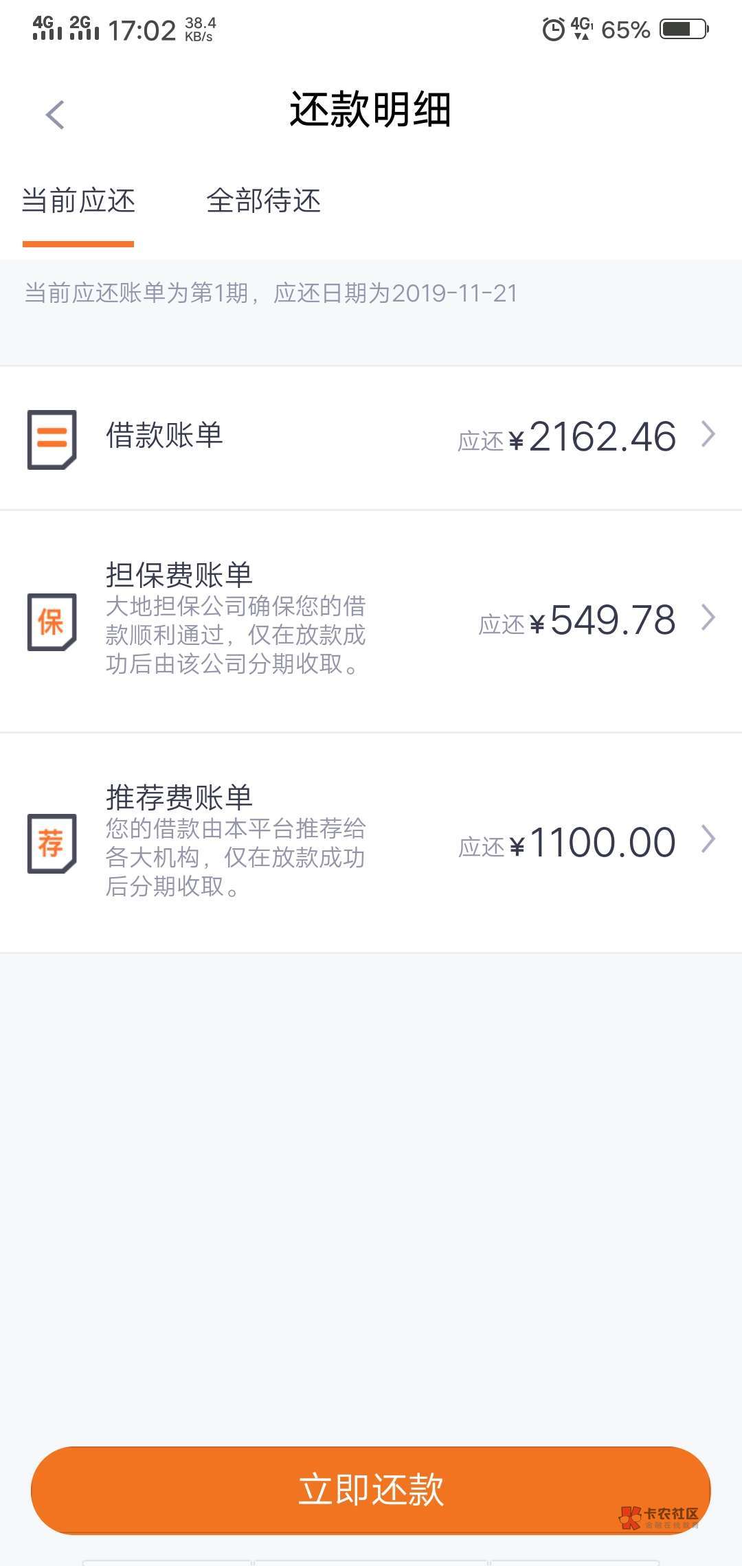
Task: Tap the guarantee fee 保 icon
Action: point(52,621)
